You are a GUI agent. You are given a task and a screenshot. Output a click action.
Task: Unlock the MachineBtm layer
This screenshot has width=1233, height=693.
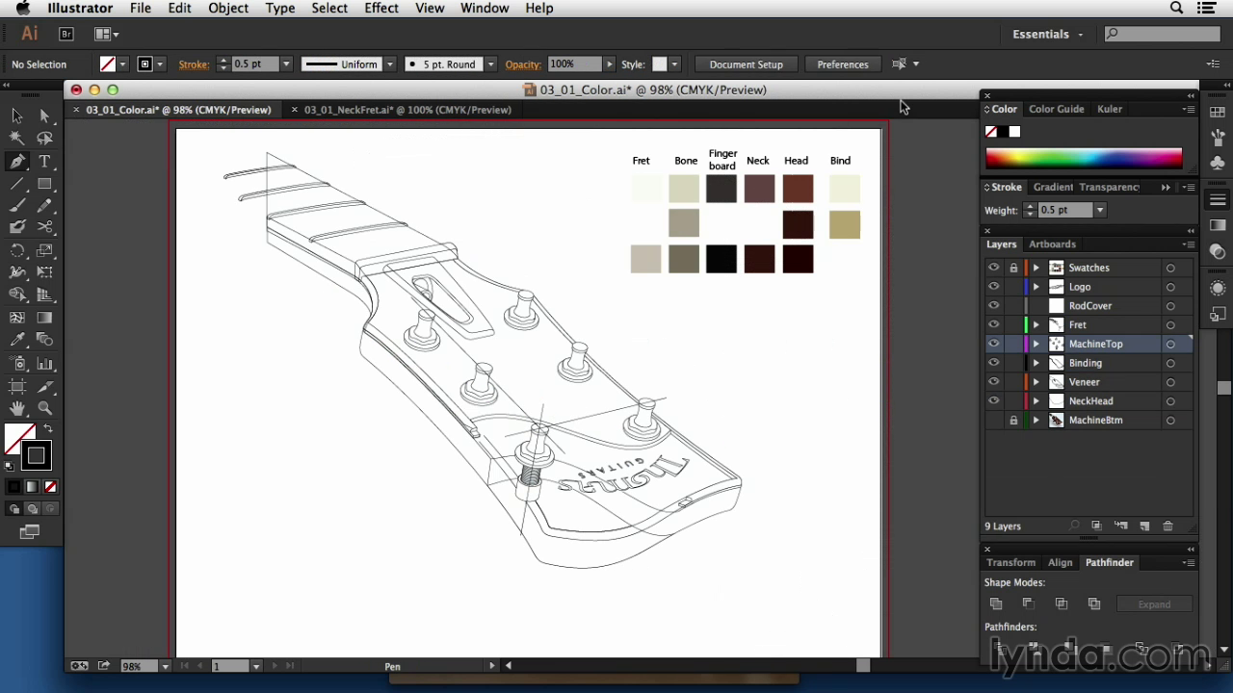1013,421
